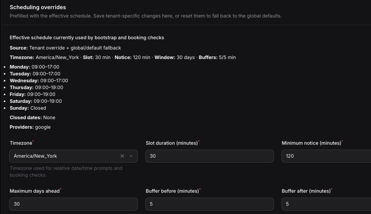This screenshot has width=371, height=214.
Task: Click the Closed dates: None line
Action: tap(32, 118)
